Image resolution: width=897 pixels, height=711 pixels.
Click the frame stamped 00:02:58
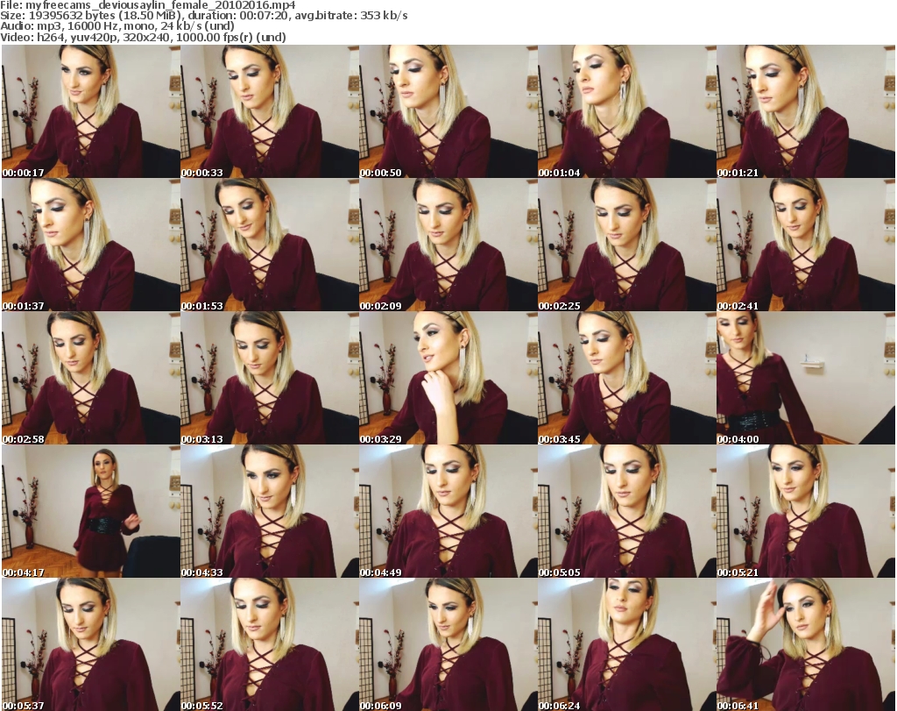tap(91, 378)
